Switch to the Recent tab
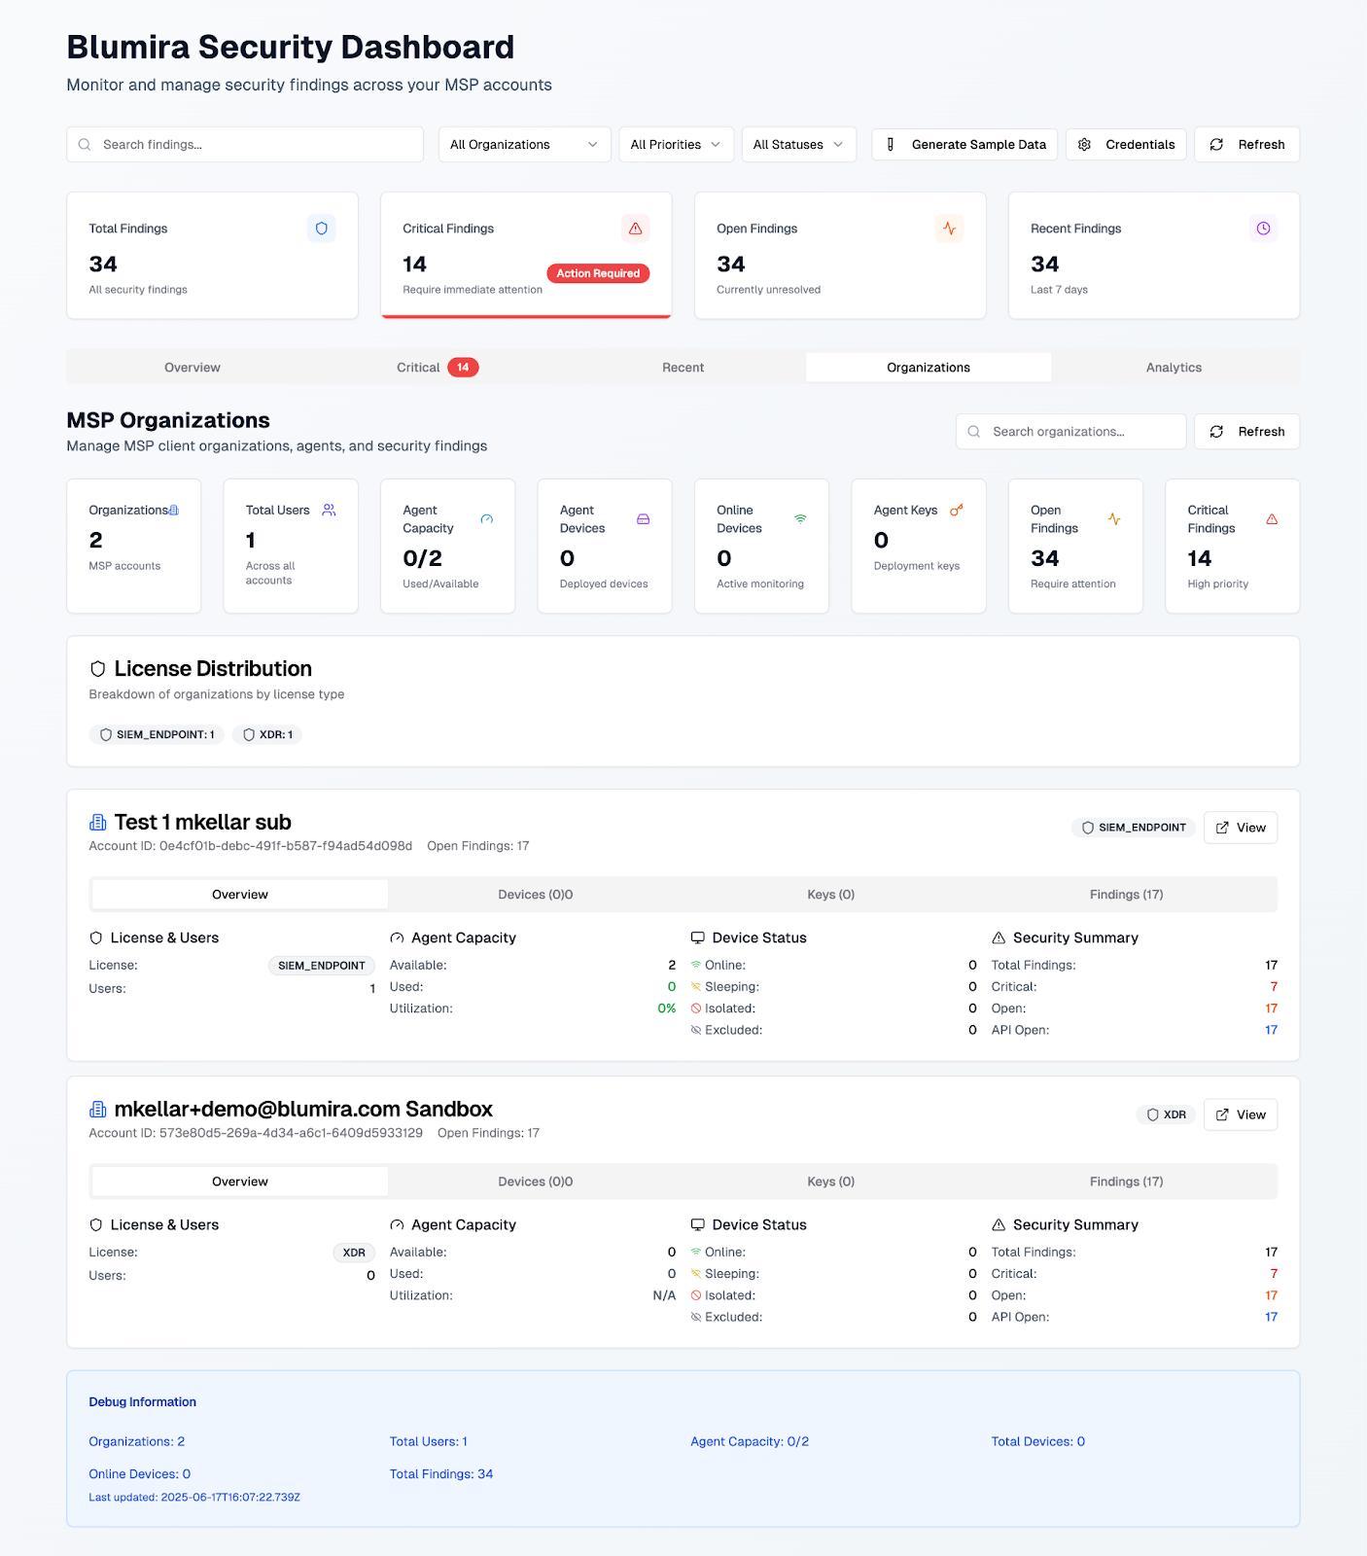 point(683,368)
